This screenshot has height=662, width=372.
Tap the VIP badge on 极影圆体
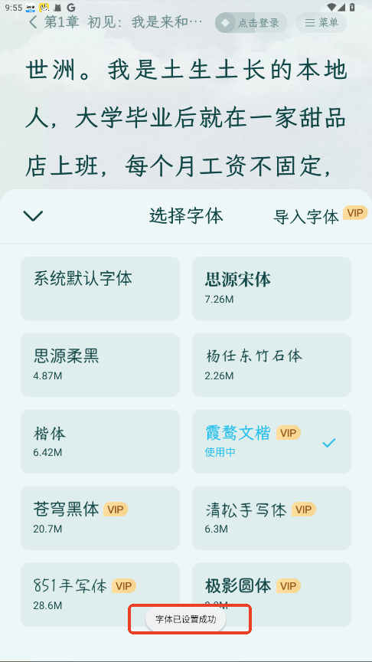(289, 585)
